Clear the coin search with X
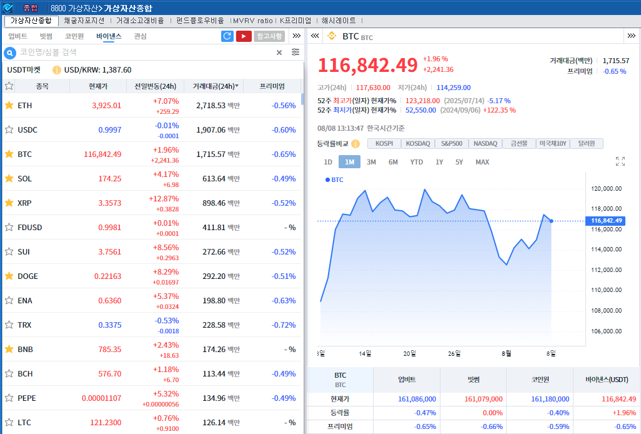The image size is (641, 434). click(x=279, y=53)
